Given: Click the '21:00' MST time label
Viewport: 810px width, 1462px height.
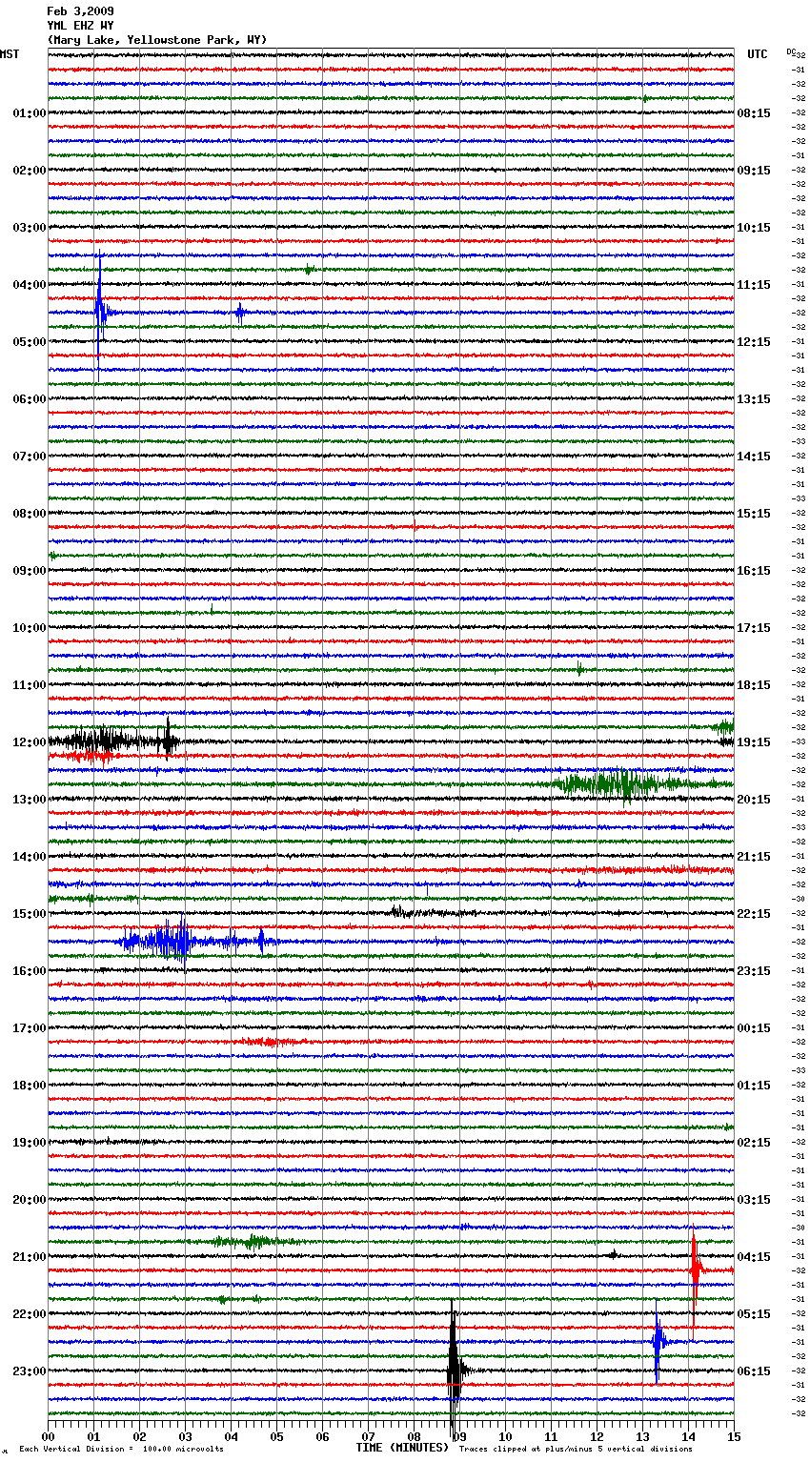Looking at the screenshot, I should pos(29,1257).
